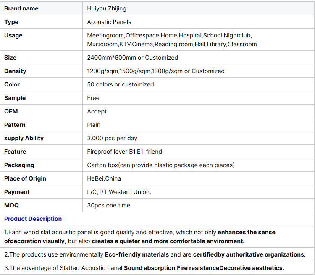
Task: Click the HeBei,China origin value
Action: [x=105, y=178]
